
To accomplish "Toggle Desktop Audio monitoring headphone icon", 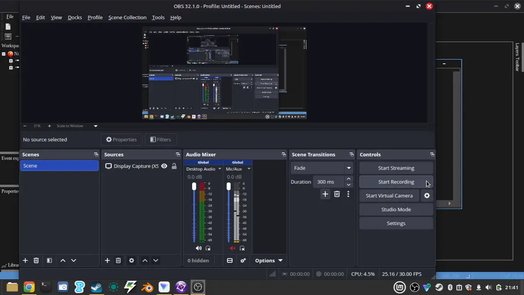I will (x=208, y=248).
